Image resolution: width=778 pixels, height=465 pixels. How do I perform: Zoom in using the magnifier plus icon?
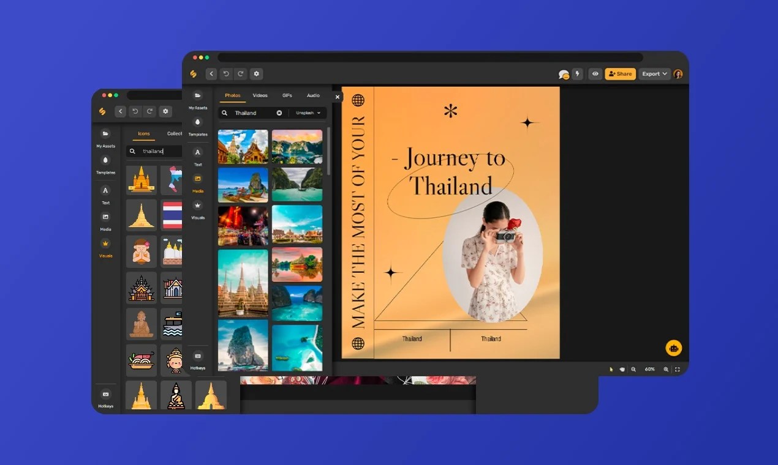click(667, 369)
